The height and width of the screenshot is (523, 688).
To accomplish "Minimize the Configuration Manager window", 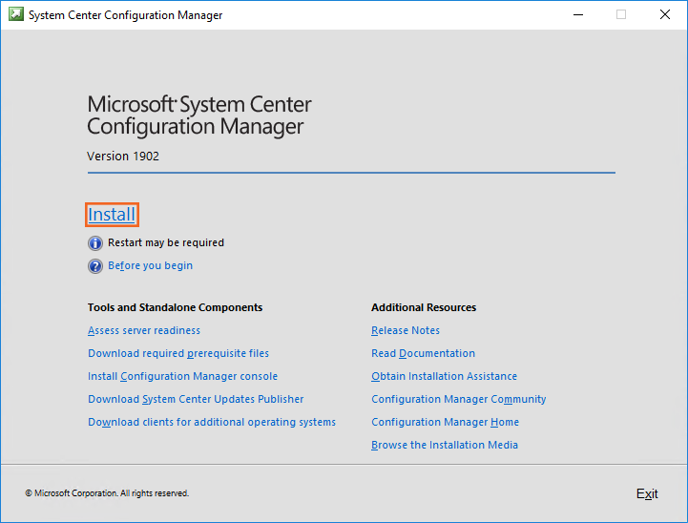I will [x=578, y=14].
